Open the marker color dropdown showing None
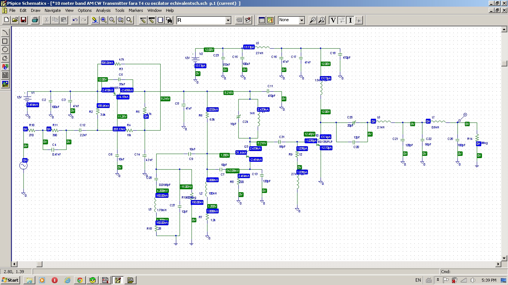The width and height of the screenshot is (508, 285). 302,20
